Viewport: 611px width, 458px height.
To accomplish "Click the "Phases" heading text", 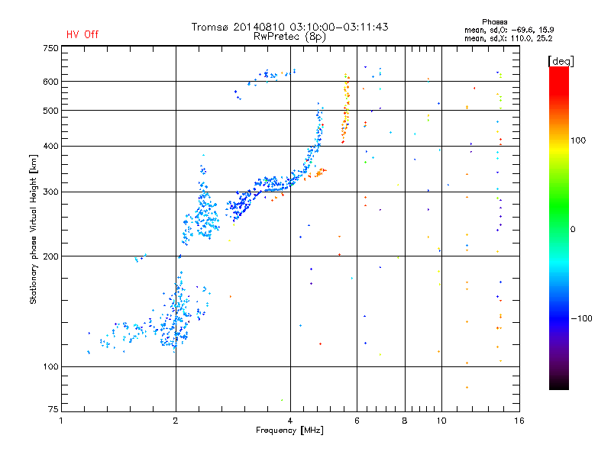I will 494,22.
